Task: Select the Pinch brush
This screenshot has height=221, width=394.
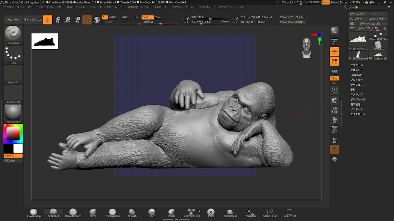Action: coord(152,213)
